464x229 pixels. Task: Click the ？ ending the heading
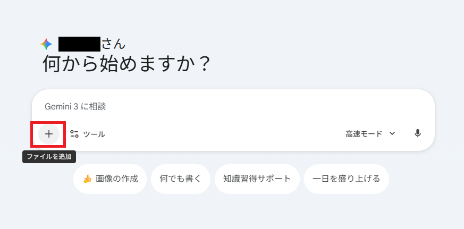204,65
